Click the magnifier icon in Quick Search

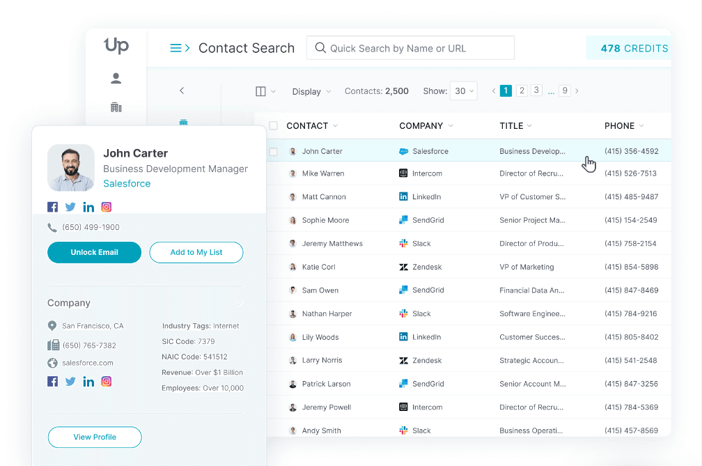point(320,48)
